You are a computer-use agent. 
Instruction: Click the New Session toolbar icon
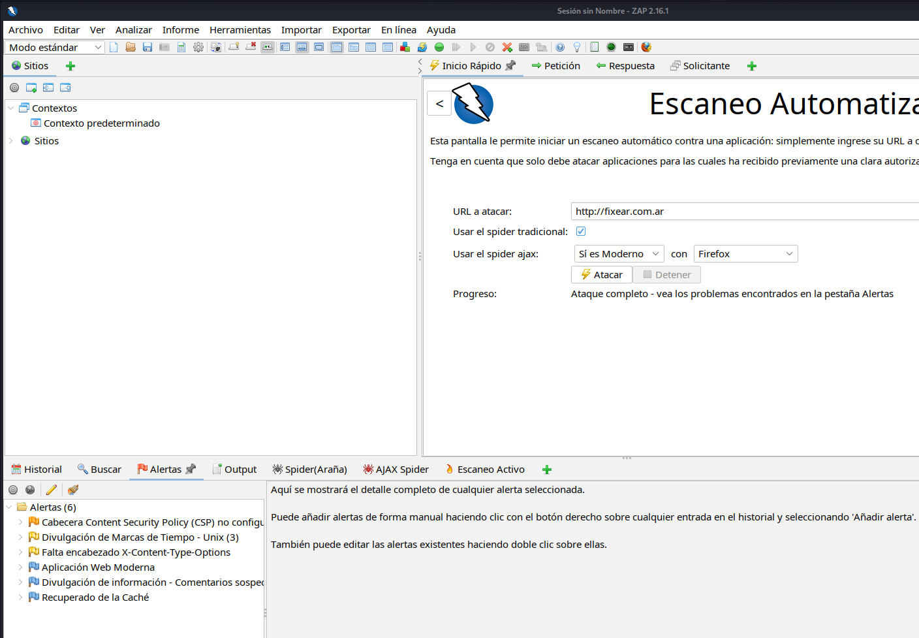(x=114, y=47)
